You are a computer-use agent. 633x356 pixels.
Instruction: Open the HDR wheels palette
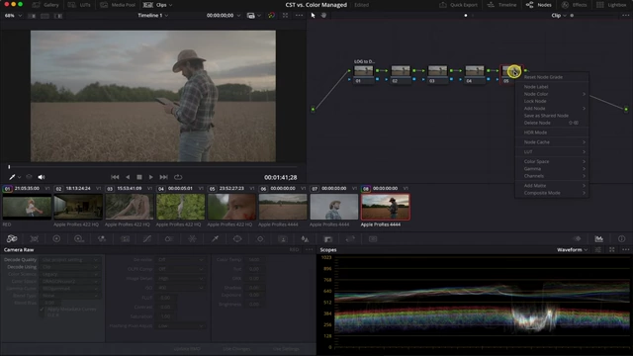(79, 239)
